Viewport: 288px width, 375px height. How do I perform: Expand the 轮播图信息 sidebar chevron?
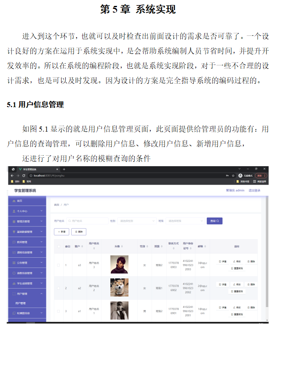pyautogui.click(x=41, y=313)
